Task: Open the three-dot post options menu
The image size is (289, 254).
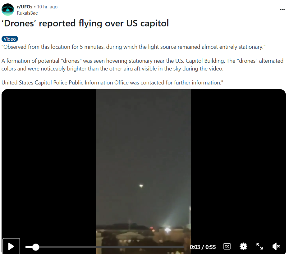Action: (282, 10)
